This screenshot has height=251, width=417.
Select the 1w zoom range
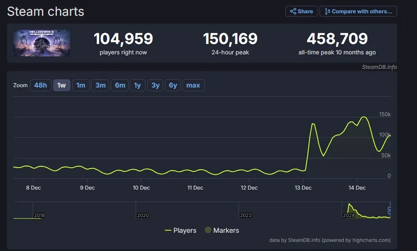click(61, 85)
